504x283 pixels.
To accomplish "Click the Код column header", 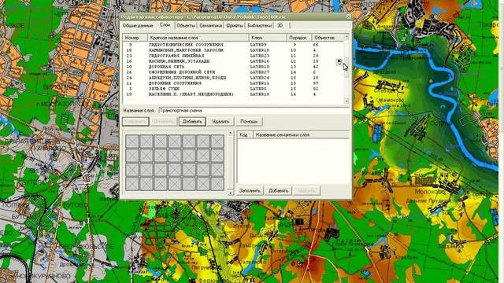I will (x=245, y=135).
